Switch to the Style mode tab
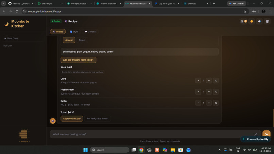The image size is (274, 154). (x=74, y=32)
